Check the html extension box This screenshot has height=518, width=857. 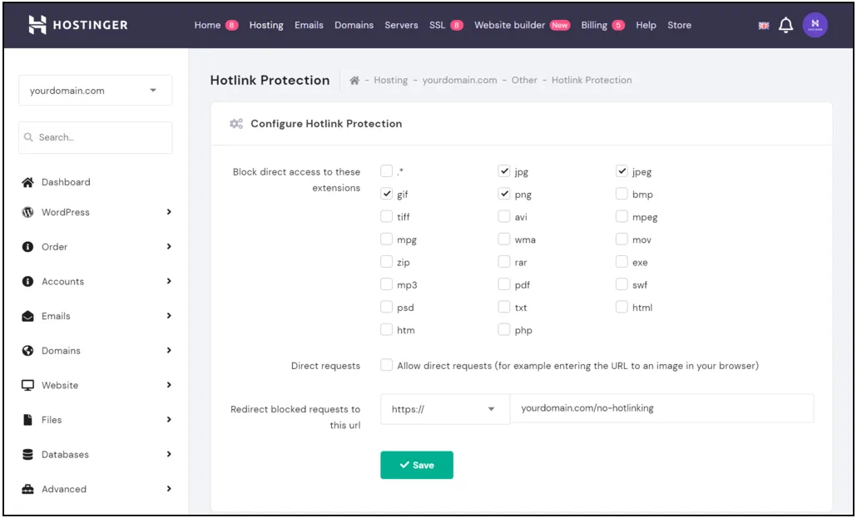tap(622, 307)
